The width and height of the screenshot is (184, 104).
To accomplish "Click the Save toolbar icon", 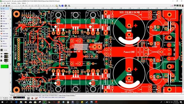I will (6, 6).
